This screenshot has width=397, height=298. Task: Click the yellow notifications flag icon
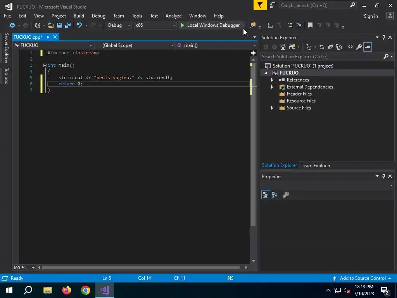coord(260,5)
